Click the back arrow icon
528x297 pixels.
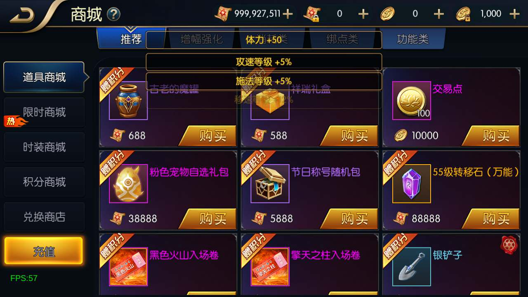coord(23,15)
